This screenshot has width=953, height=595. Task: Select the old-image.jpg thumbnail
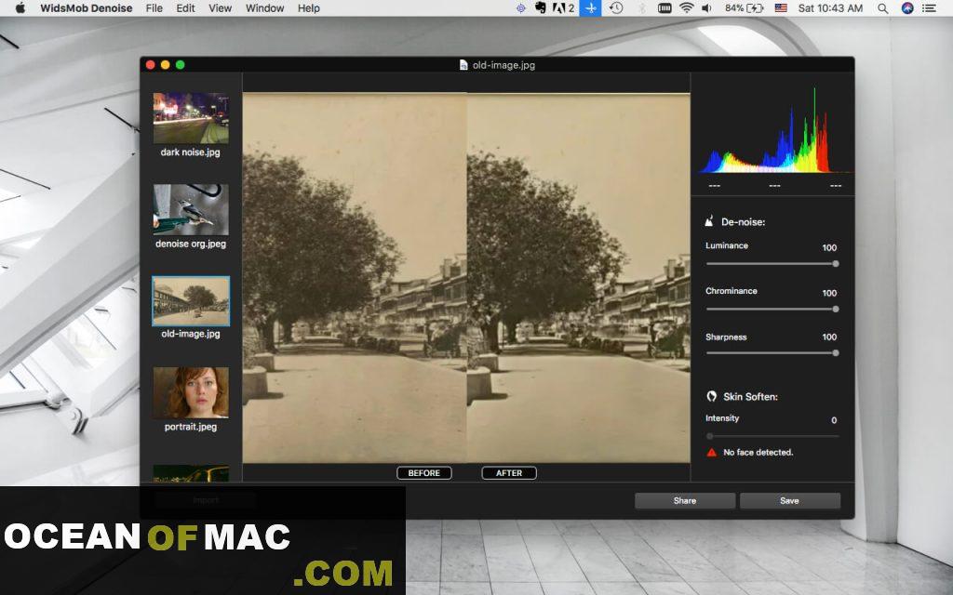[191, 301]
